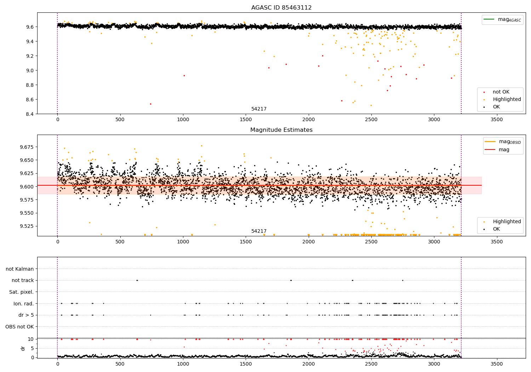The width and height of the screenshot is (531, 372).
Task: Click the 3500 x-tick under the bottom plot
Action: point(497,364)
